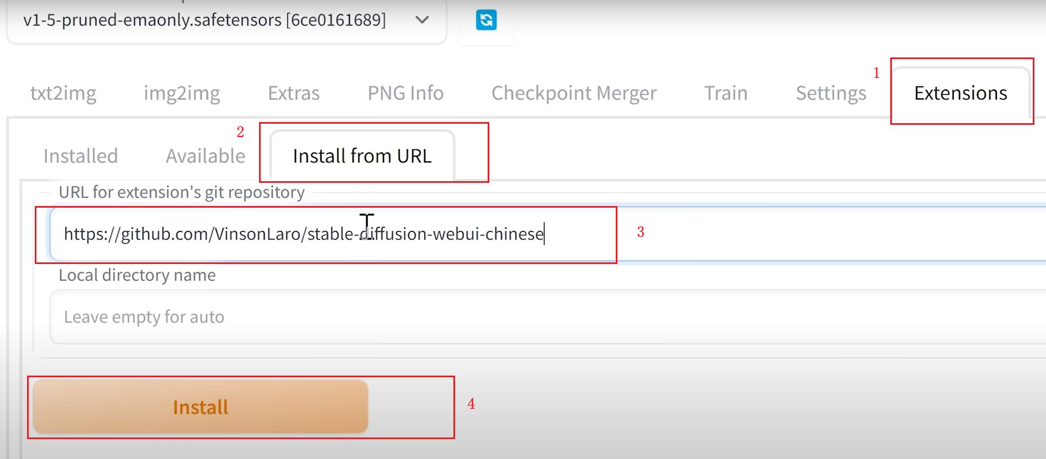The width and height of the screenshot is (1046, 459).
Task: Open the Extras tab
Action: point(294,93)
